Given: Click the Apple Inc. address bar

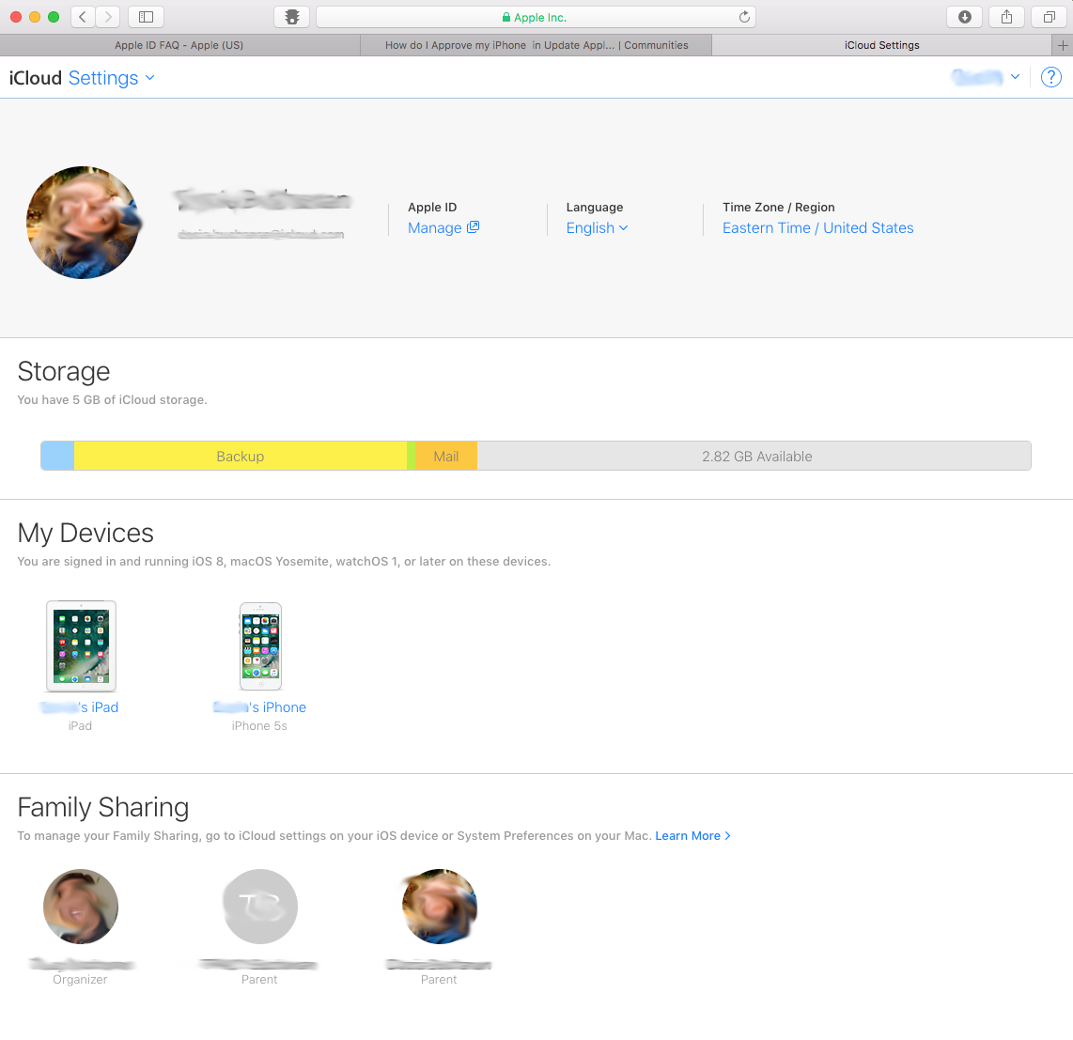Looking at the screenshot, I should pos(536,17).
